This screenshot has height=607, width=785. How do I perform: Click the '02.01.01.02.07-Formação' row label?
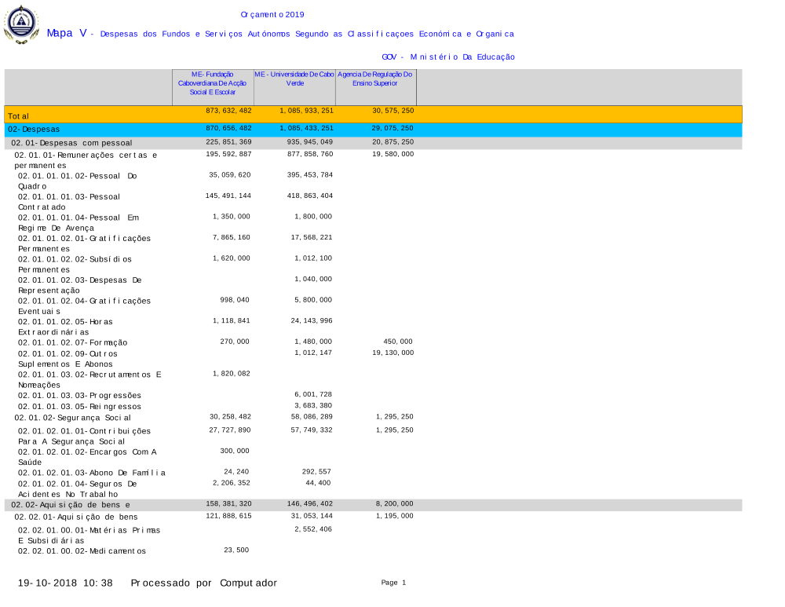coord(72,342)
